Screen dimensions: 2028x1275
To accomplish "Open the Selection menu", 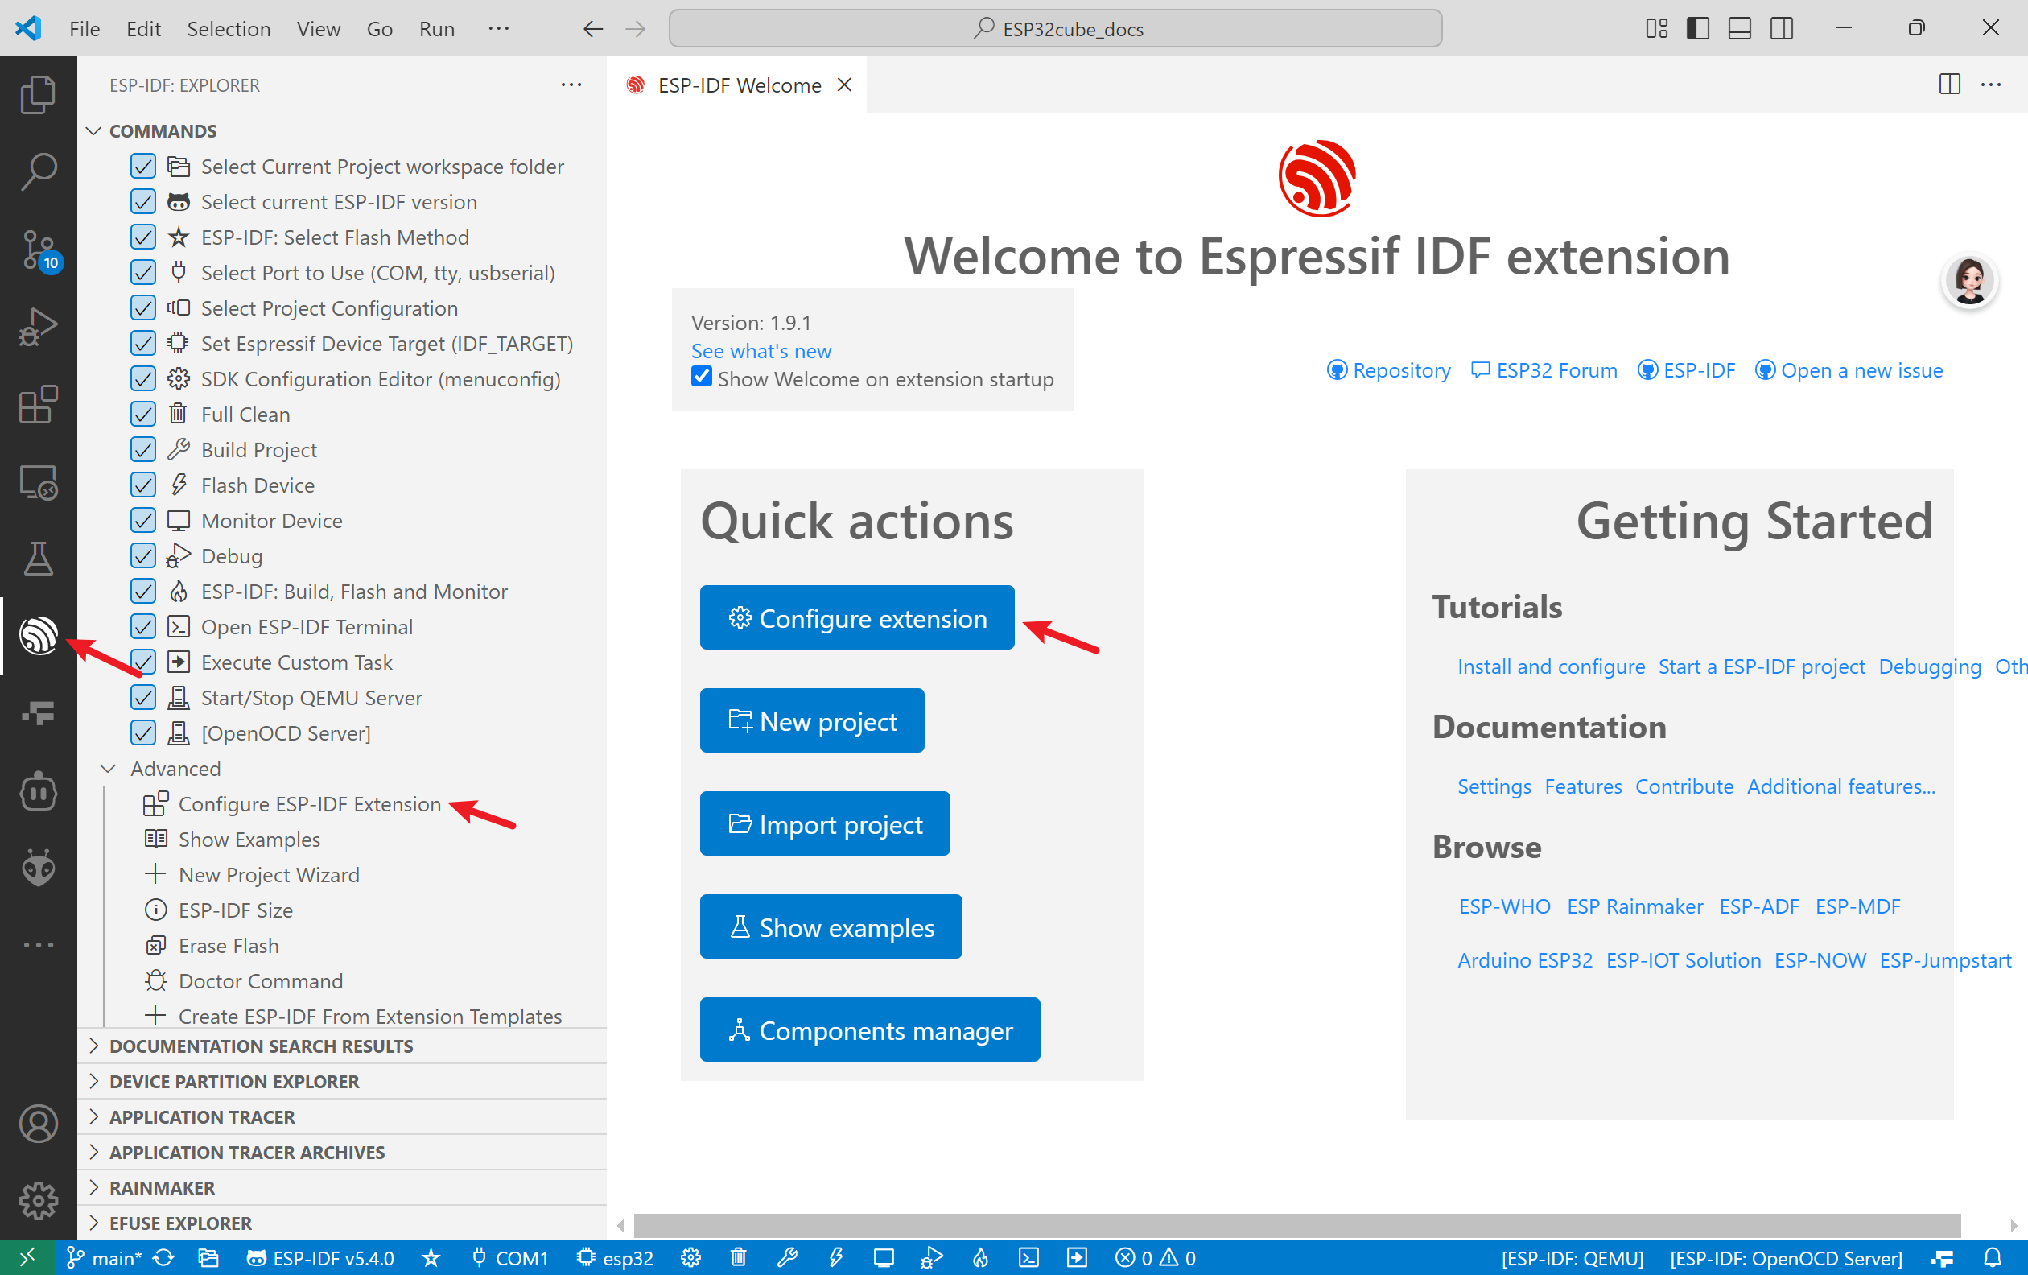I will 229,29.
